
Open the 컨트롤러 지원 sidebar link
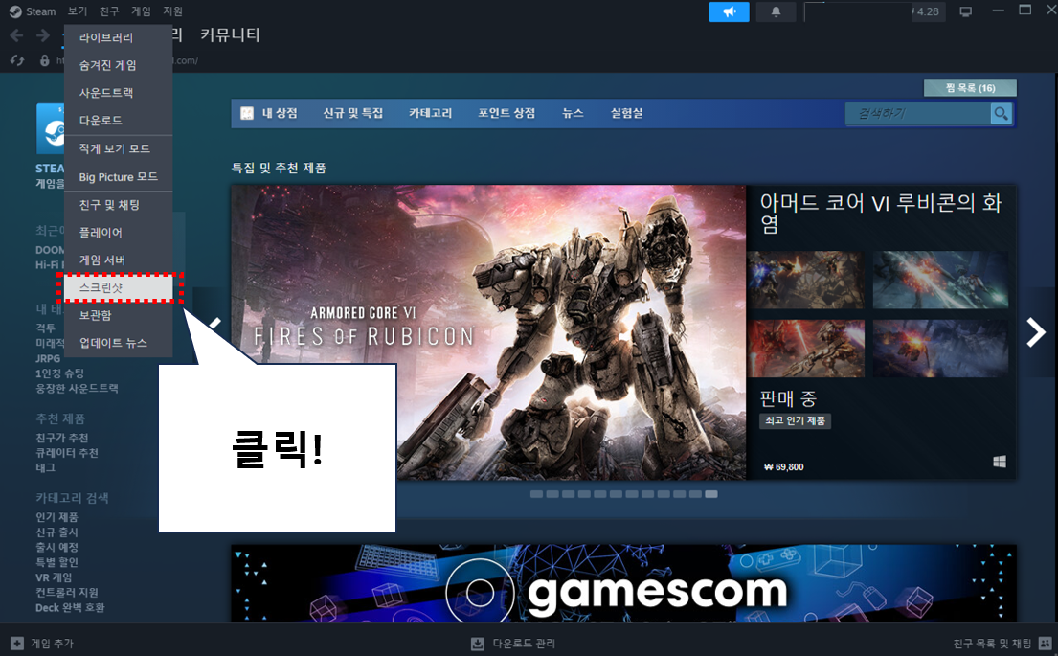pos(67,593)
